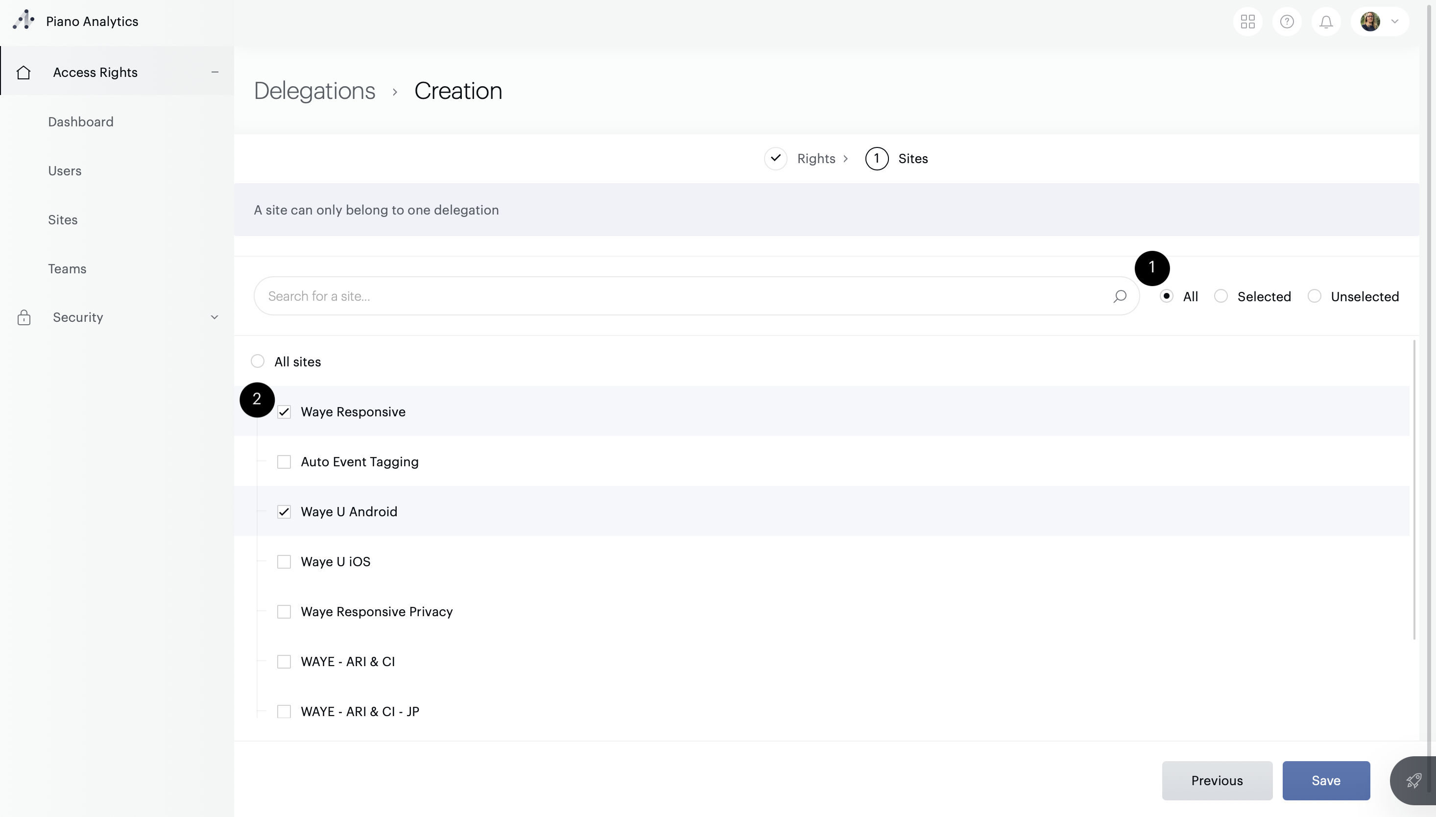Click the rocket icon button
The image size is (1436, 817).
coord(1413,781)
